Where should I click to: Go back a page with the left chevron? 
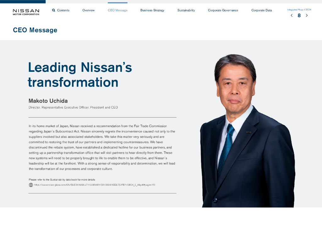point(291,15)
